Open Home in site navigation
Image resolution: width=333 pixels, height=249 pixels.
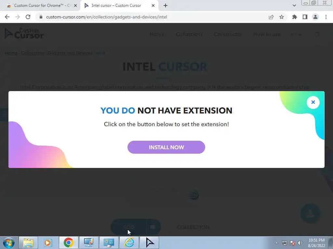click(157, 34)
